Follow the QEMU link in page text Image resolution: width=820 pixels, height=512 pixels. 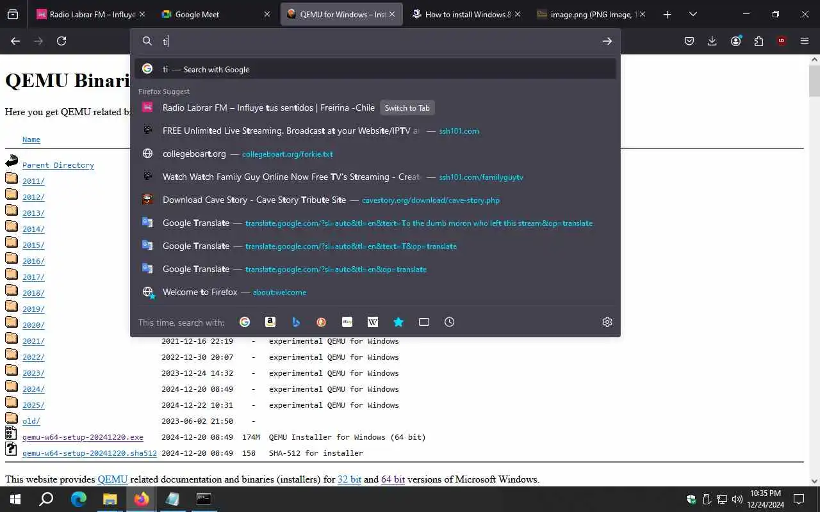tap(113, 479)
